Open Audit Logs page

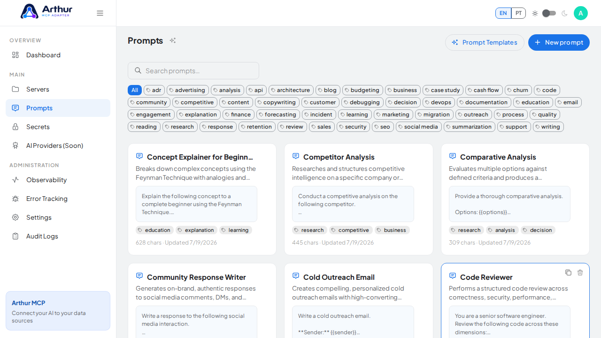tap(58, 236)
